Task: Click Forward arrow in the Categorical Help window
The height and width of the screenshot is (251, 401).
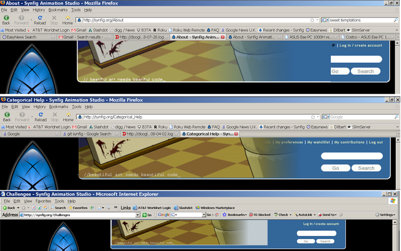Action: [22, 114]
